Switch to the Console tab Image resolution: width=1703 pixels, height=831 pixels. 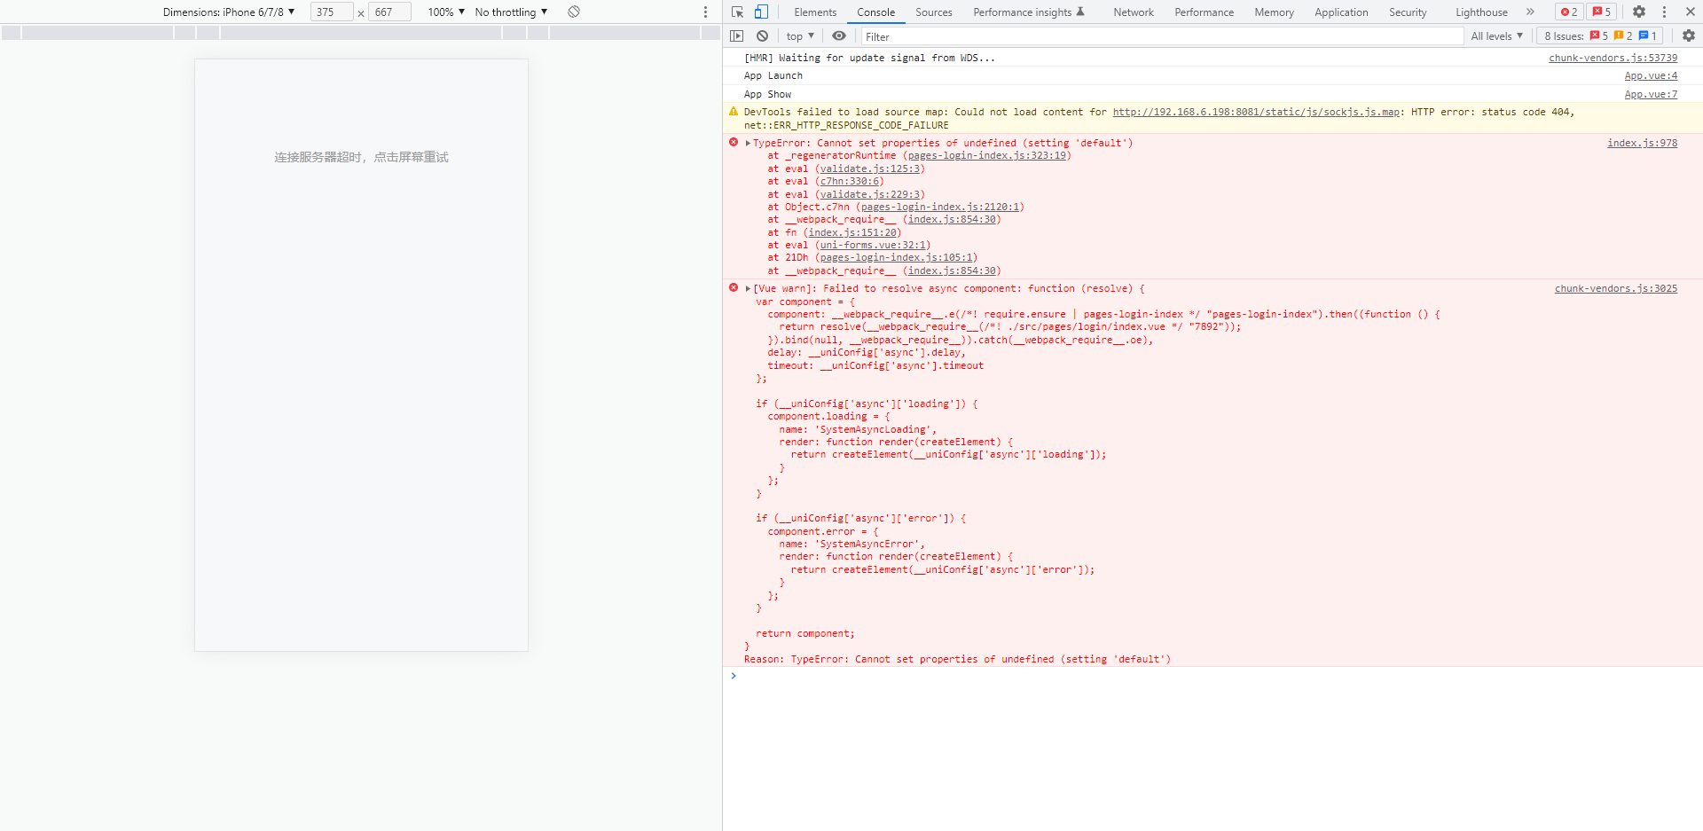(875, 12)
